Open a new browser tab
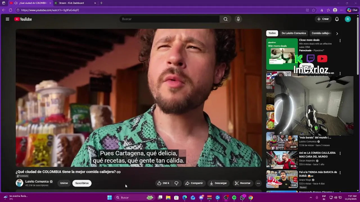 tap(101, 3)
